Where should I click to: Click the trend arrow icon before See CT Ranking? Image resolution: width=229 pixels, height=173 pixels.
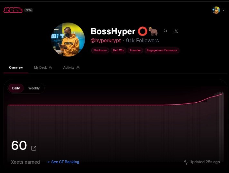[48, 162]
